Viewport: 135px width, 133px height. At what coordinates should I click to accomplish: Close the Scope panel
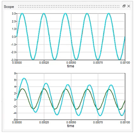(129, 6)
